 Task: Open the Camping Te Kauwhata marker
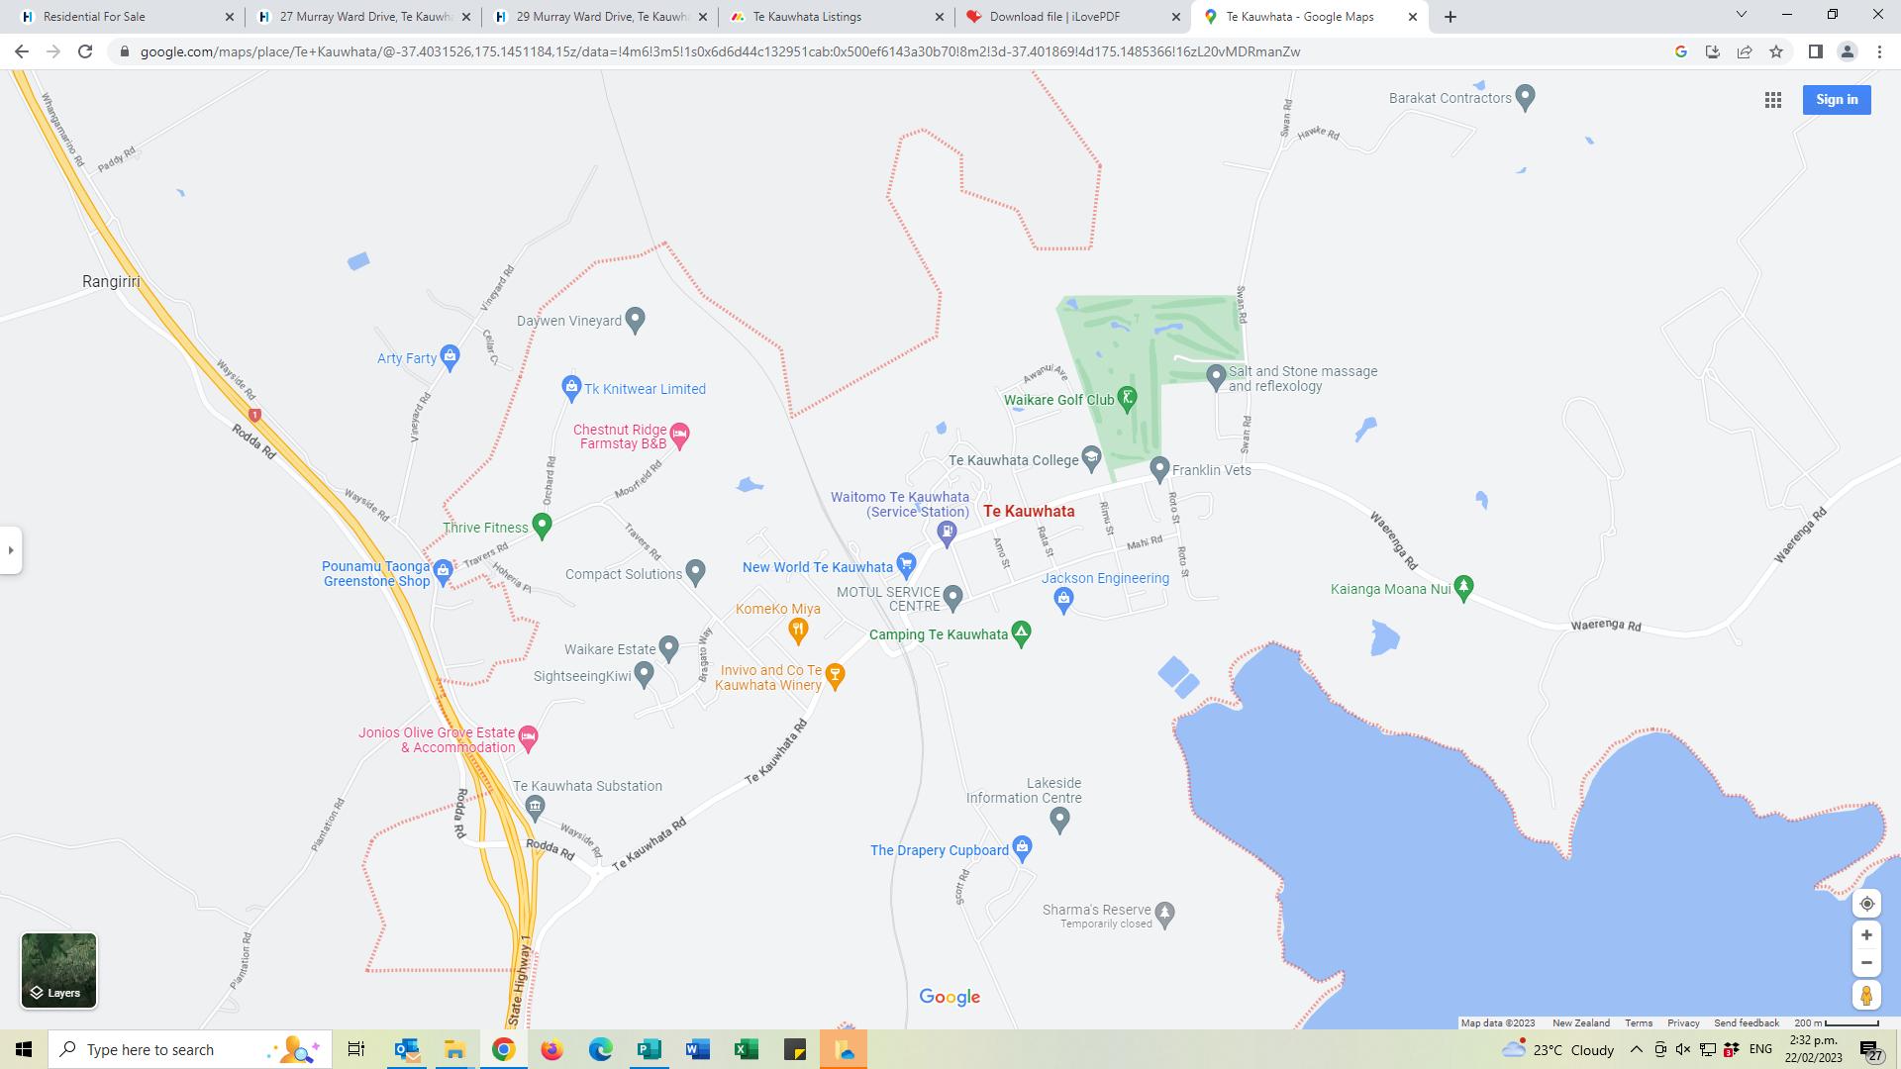click(x=1022, y=633)
